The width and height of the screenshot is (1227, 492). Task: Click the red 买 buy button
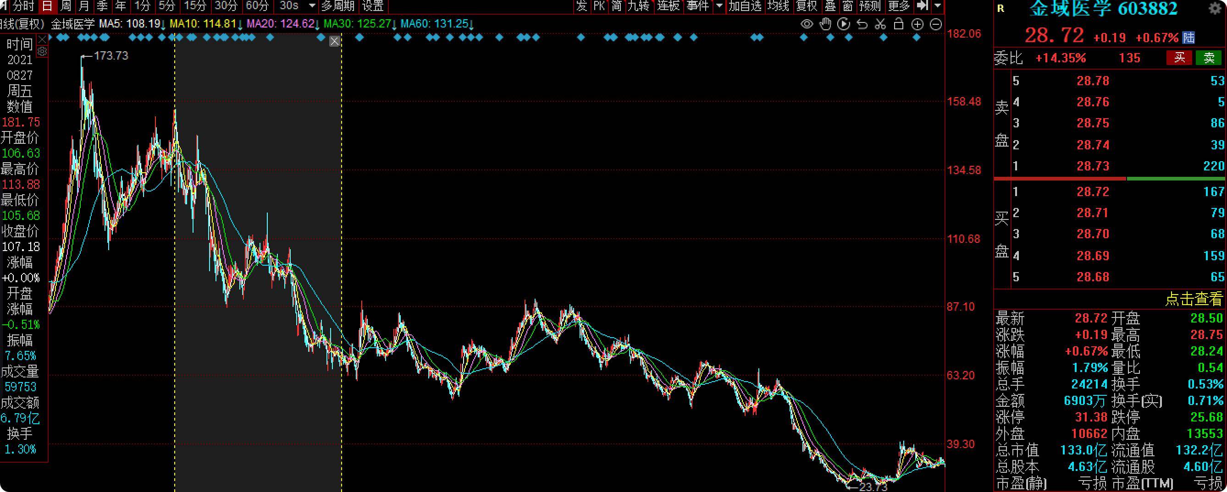pos(1179,58)
